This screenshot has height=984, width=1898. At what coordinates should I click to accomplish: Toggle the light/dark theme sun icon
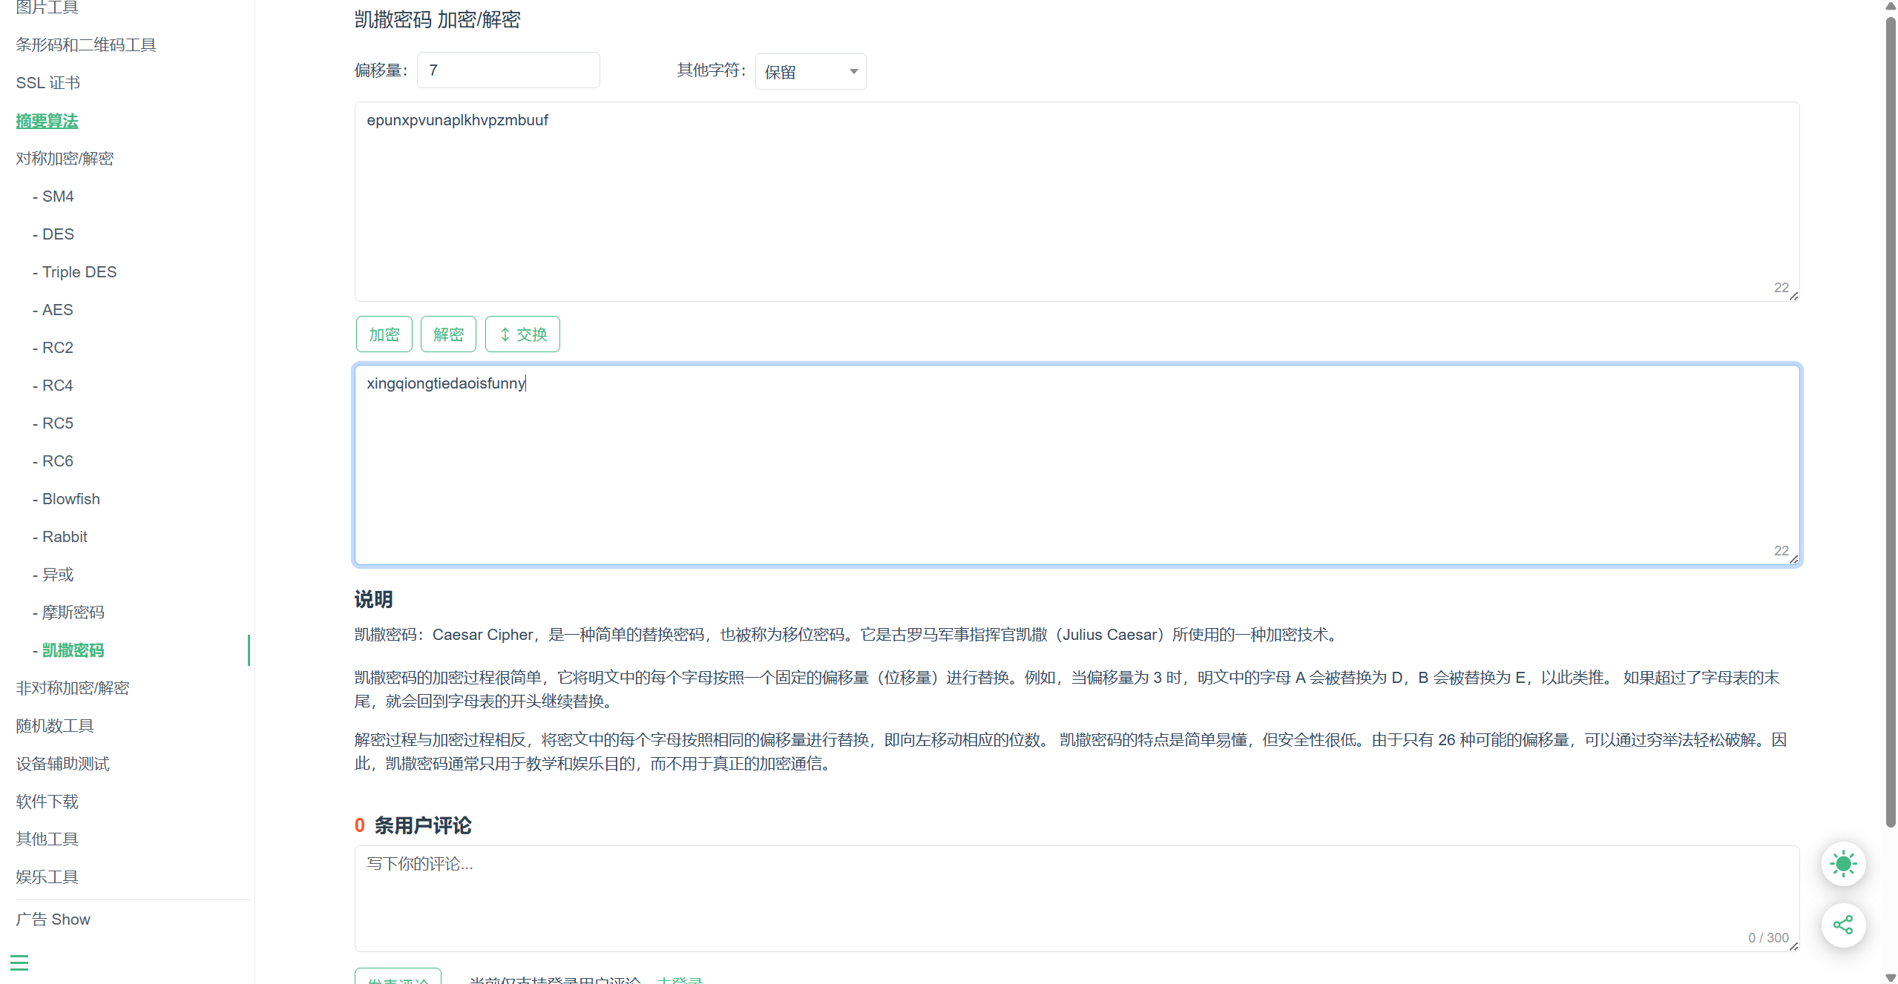[1843, 864]
